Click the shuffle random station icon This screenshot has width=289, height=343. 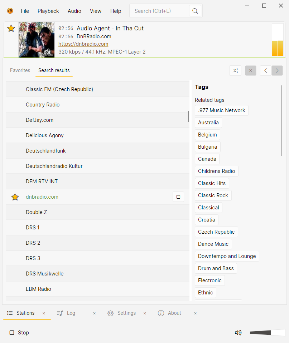coord(235,70)
